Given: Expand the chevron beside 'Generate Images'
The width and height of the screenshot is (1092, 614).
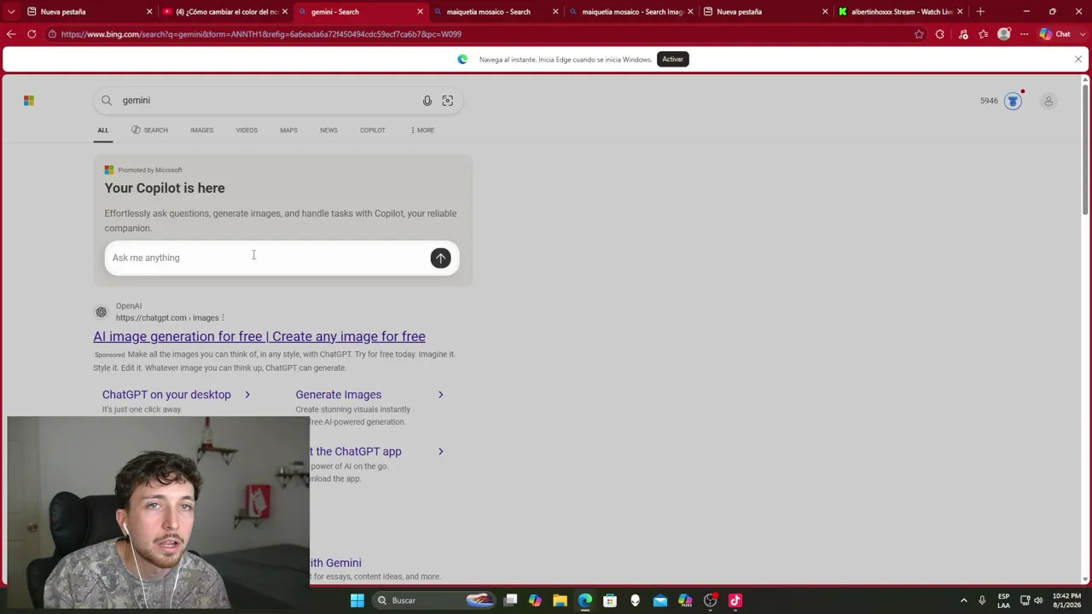Looking at the screenshot, I should tap(441, 395).
